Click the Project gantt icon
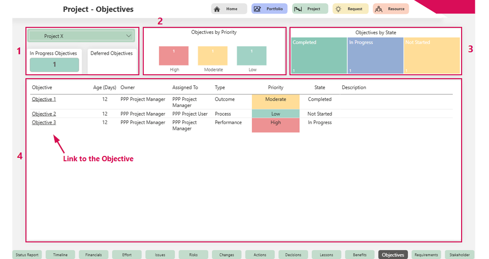 click(298, 9)
